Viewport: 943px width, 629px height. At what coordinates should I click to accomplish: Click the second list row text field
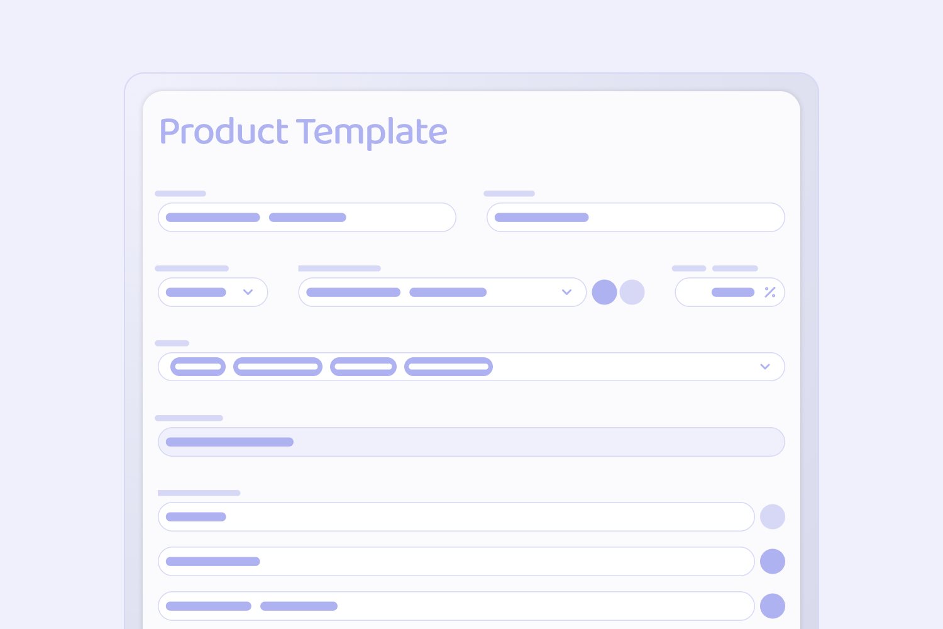456,561
